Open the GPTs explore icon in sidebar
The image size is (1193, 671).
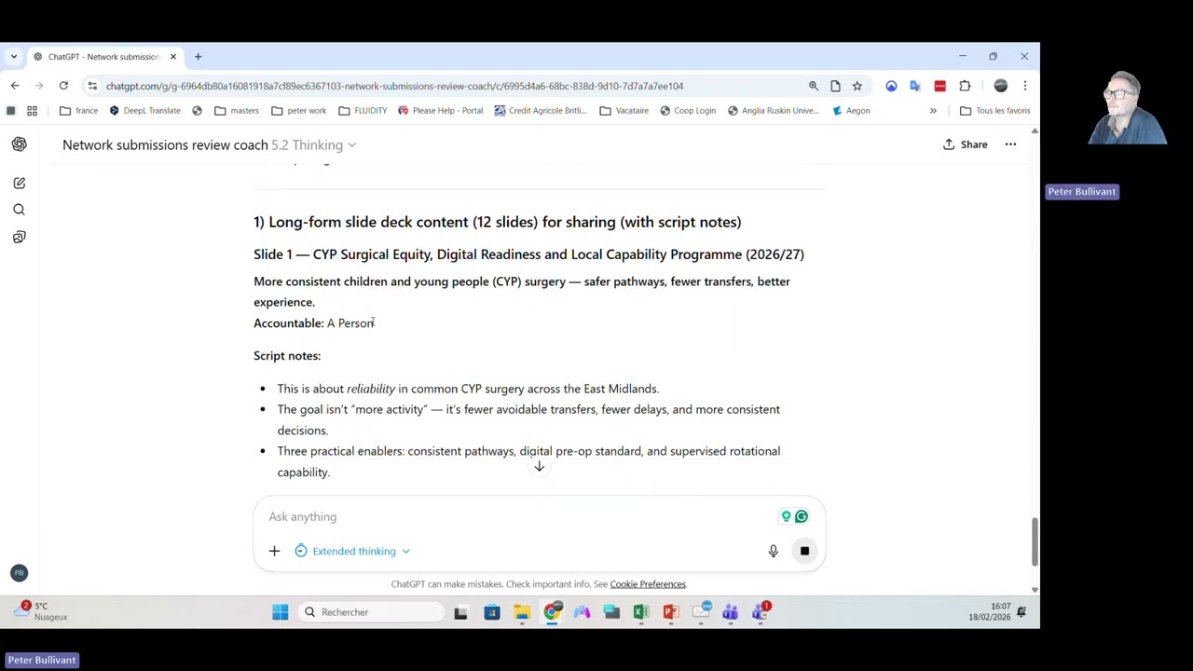[x=19, y=238]
